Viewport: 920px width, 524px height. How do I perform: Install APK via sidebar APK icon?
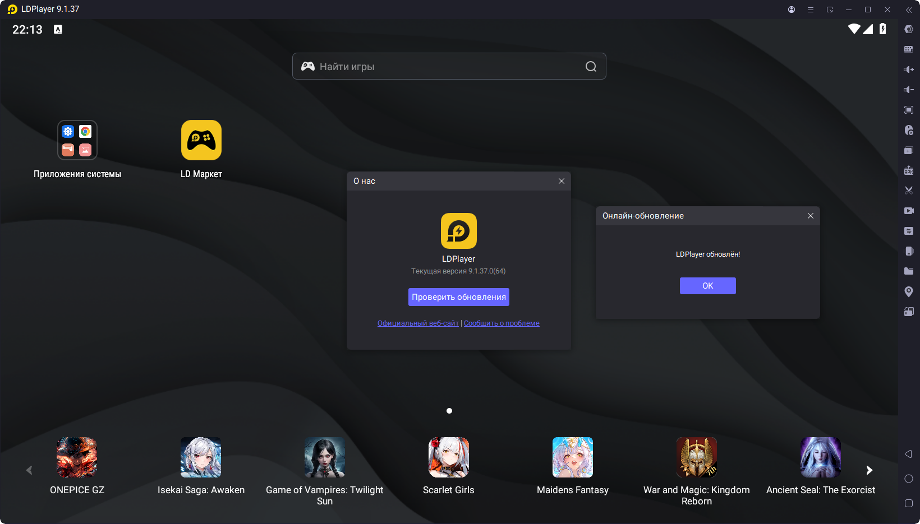coord(909,170)
